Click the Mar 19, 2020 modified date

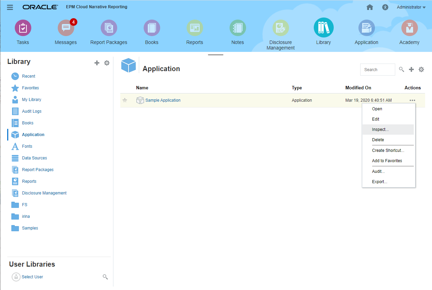[x=368, y=100]
